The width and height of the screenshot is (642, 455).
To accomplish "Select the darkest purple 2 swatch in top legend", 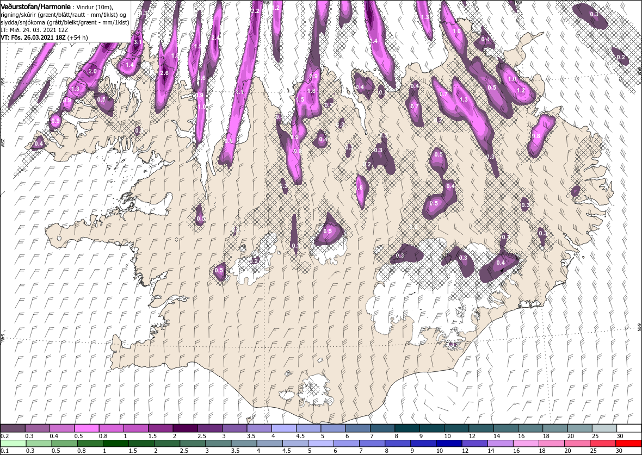I will [x=186, y=428].
